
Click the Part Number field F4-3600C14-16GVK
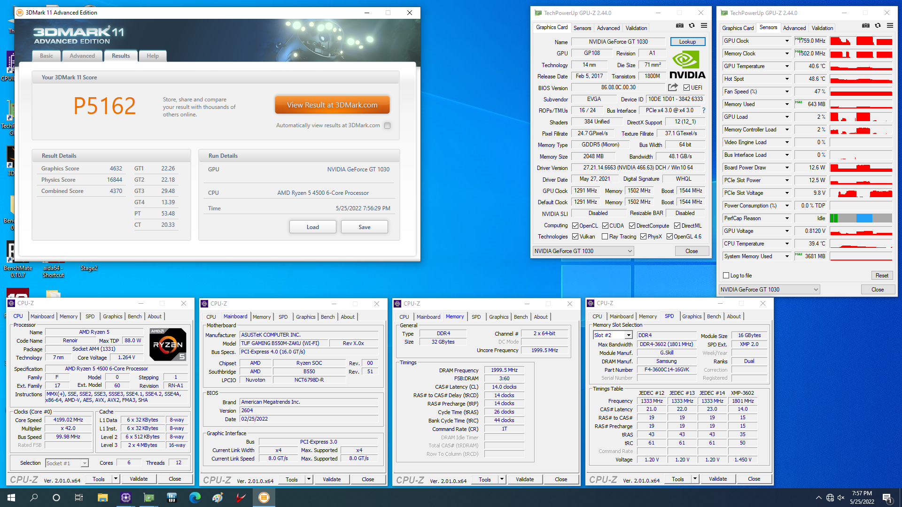[667, 370]
